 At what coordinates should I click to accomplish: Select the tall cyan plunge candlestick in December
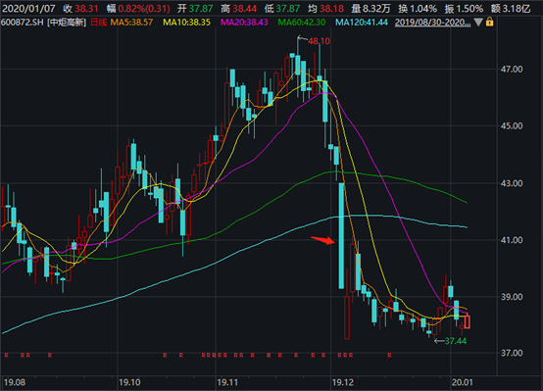tap(341, 236)
